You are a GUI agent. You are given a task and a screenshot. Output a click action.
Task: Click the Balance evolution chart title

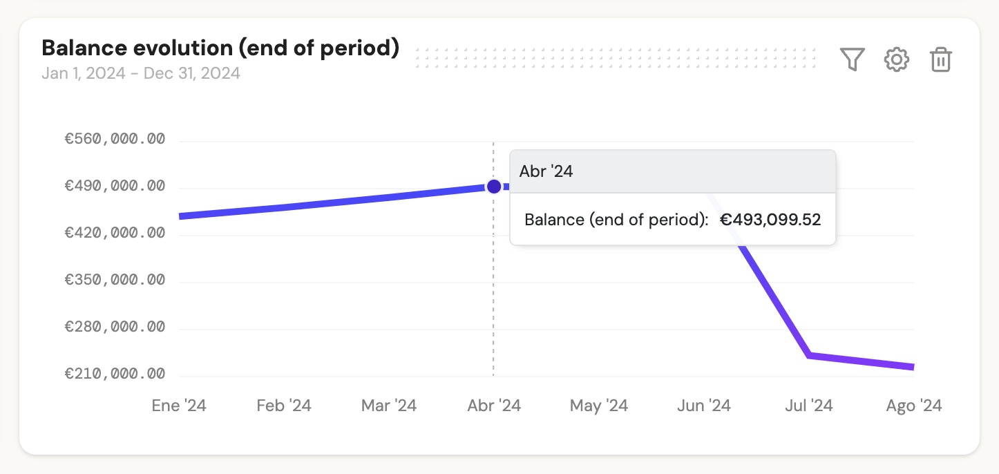coord(220,48)
